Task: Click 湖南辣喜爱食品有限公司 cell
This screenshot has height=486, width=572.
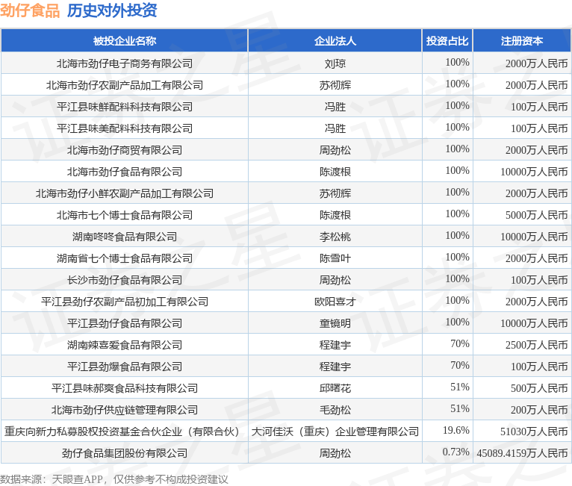Action: pos(125,345)
